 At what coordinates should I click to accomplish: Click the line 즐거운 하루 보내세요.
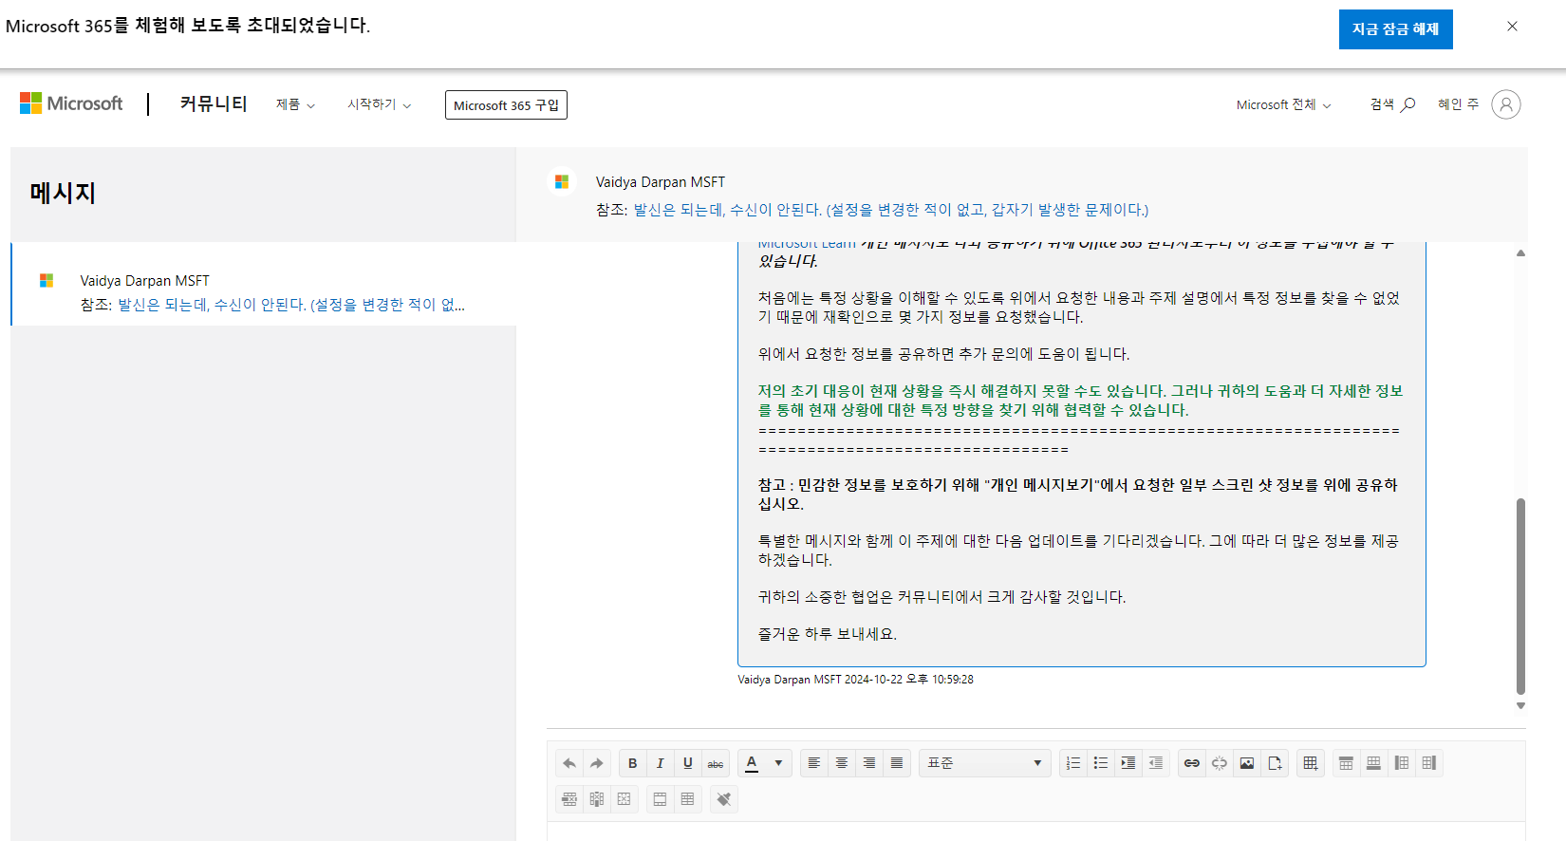point(828,634)
